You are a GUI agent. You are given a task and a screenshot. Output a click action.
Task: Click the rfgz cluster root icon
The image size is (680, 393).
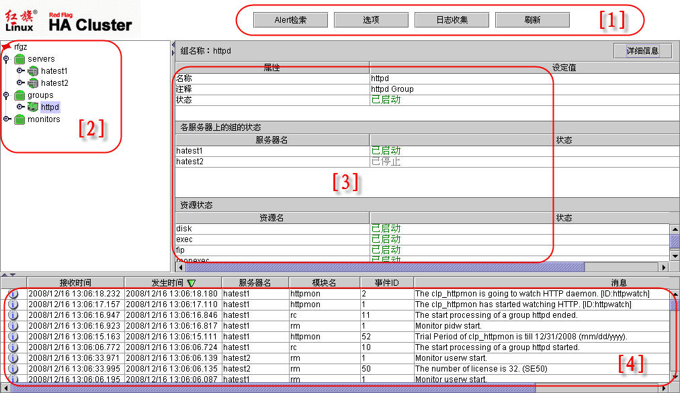pos(6,47)
